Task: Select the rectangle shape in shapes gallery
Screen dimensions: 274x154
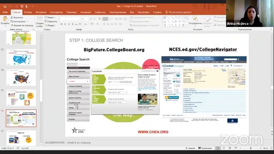Action: click(x=176, y=18)
